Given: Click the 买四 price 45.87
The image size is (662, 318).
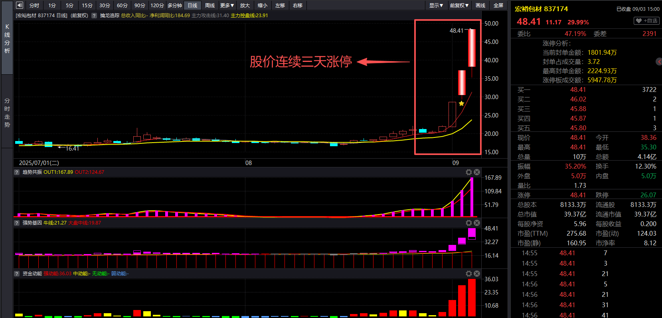Looking at the screenshot, I should (578, 119).
